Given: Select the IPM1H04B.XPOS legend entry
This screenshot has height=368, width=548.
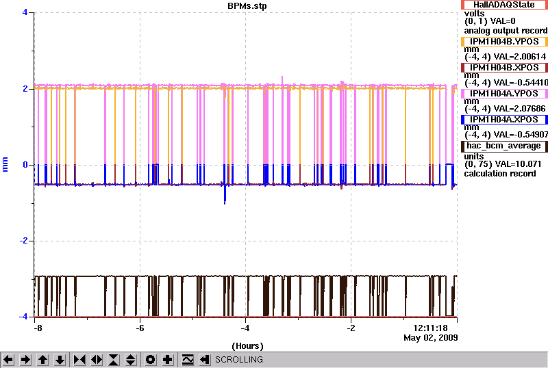Looking at the screenshot, I should pos(503,68).
